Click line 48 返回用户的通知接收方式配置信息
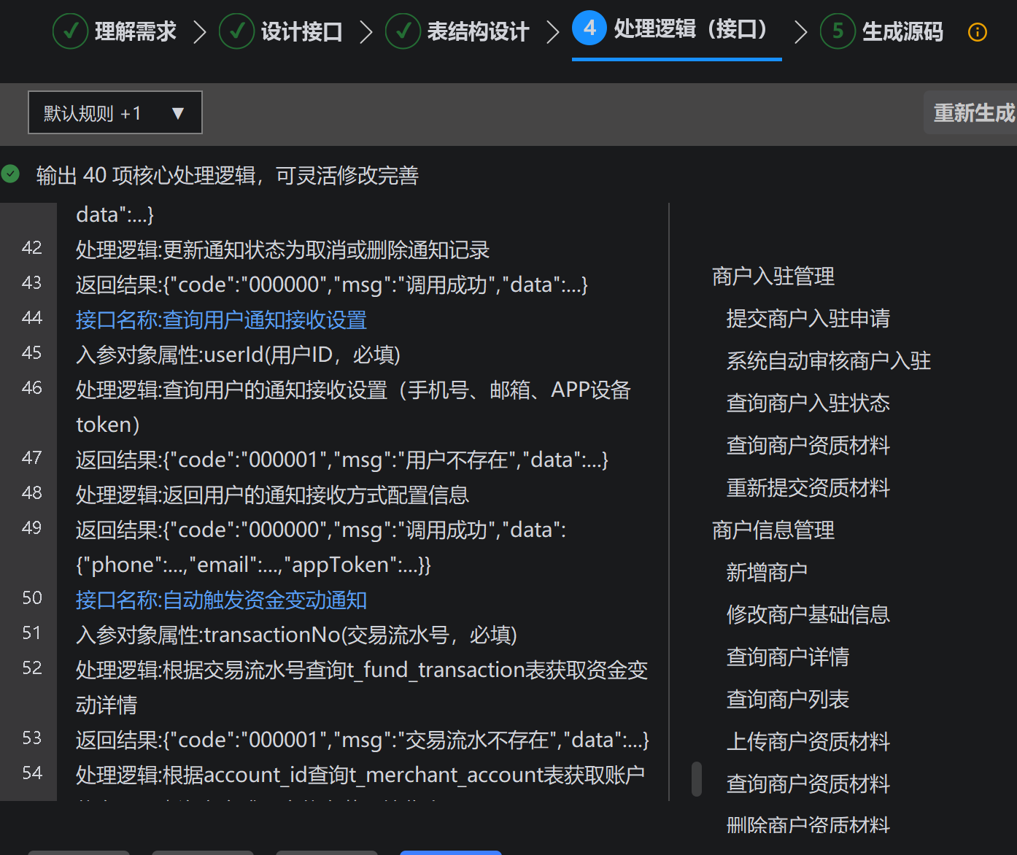This screenshot has width=1017, height=855. [272, 495]
